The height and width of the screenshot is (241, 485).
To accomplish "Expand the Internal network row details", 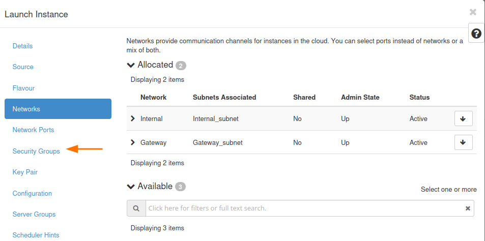I will [x=133, y=118].
